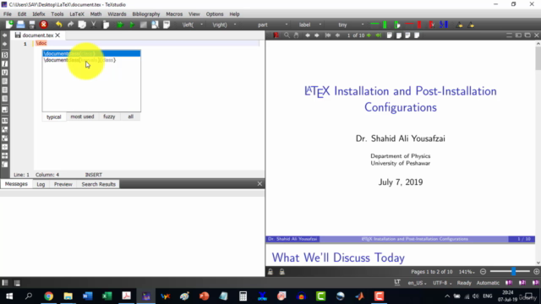
Task: Open the File menu
Action: coord(8,14)
